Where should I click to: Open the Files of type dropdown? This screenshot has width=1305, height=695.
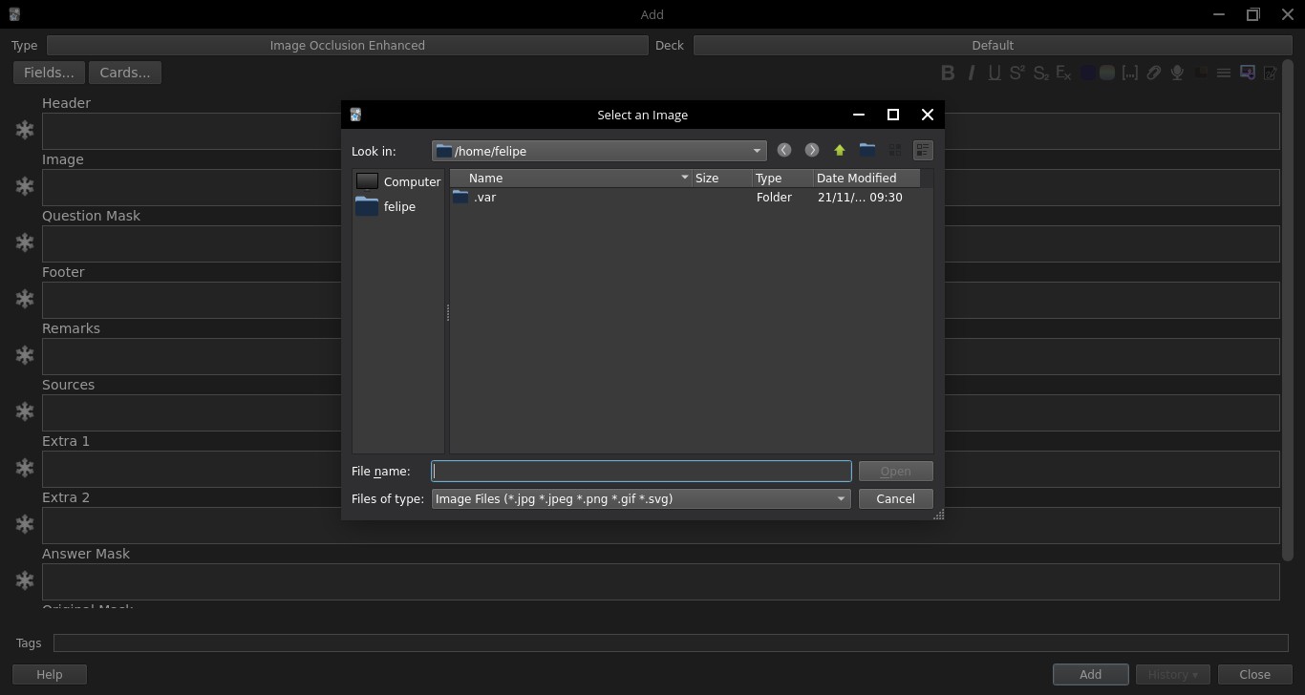[641, 498]
